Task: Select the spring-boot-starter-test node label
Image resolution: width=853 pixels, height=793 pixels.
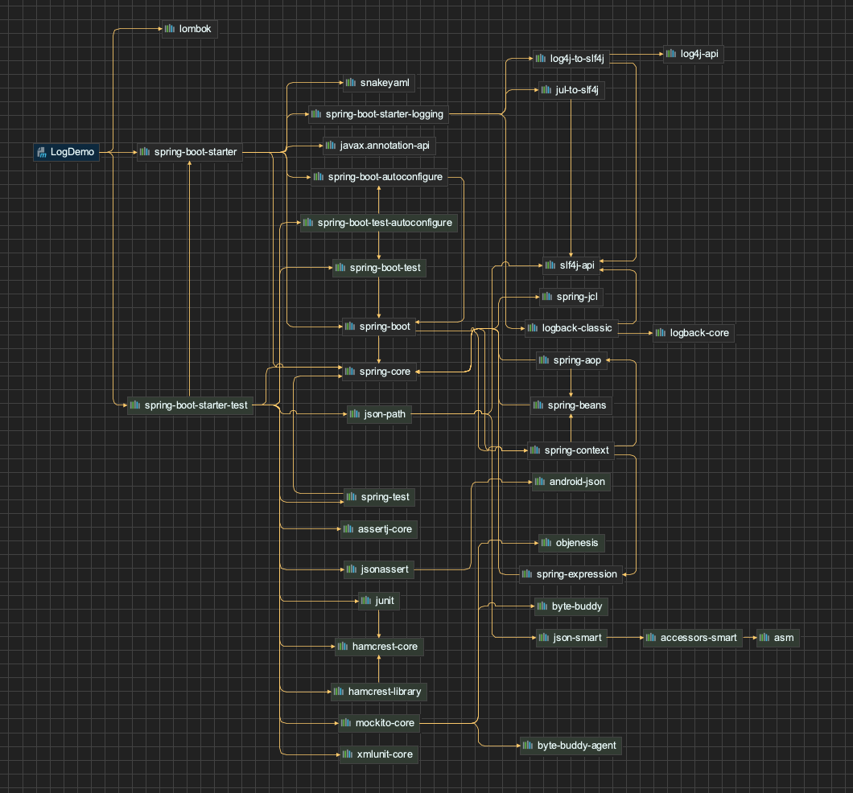Action: tap(196, 405)
